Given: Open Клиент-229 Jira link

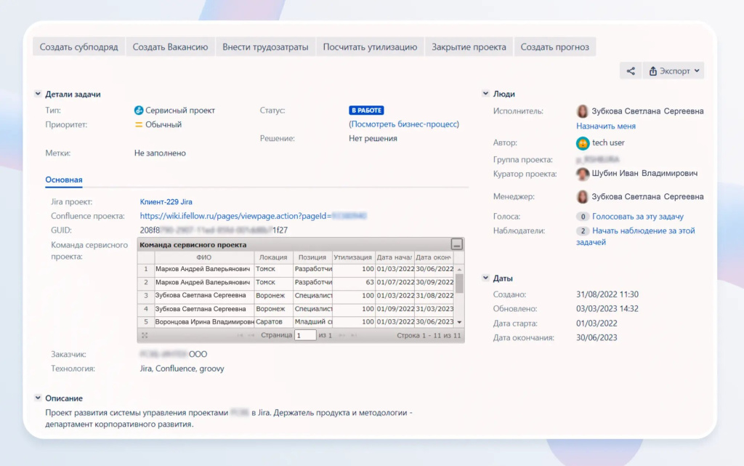Looking at the screenshot, I should (x=166, y=201).
